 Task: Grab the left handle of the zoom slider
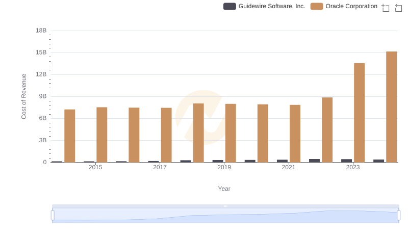tap(53, 216)
